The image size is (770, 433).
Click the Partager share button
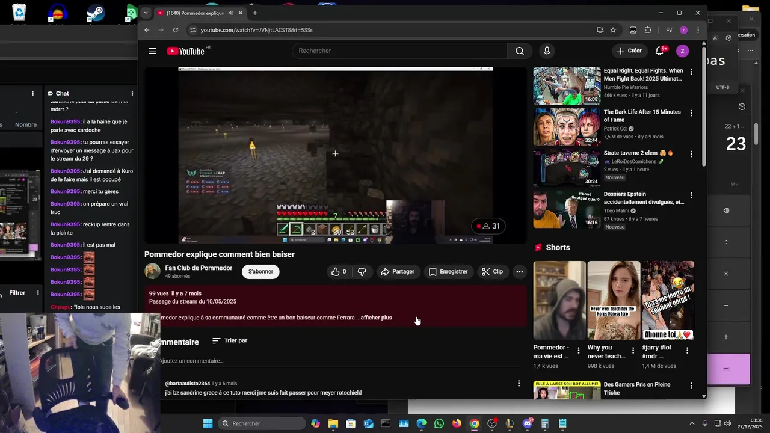[397, 272]
